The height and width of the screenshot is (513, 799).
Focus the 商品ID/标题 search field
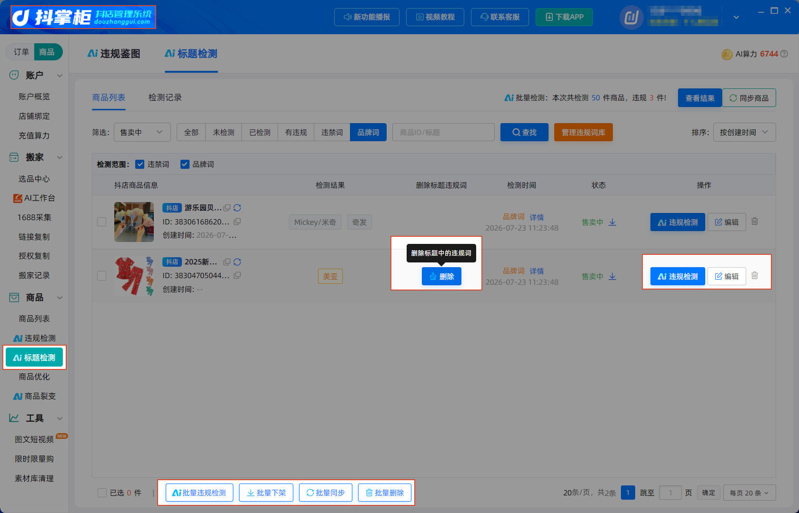point(443,132)
